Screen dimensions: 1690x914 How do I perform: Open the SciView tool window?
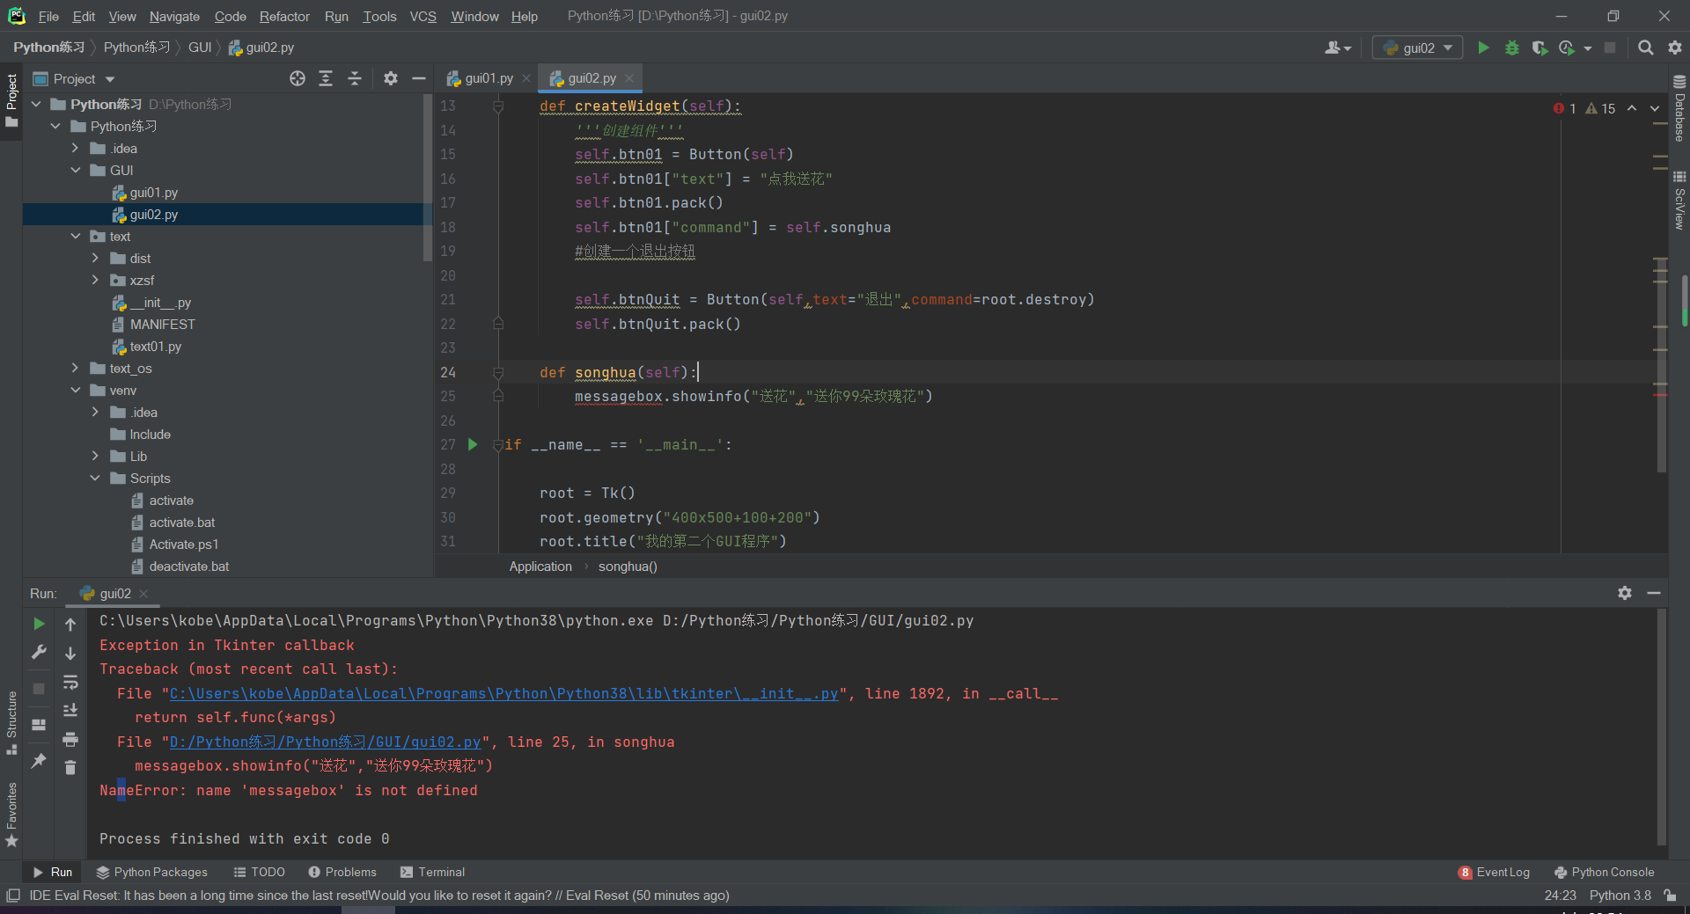point(1679,201)
